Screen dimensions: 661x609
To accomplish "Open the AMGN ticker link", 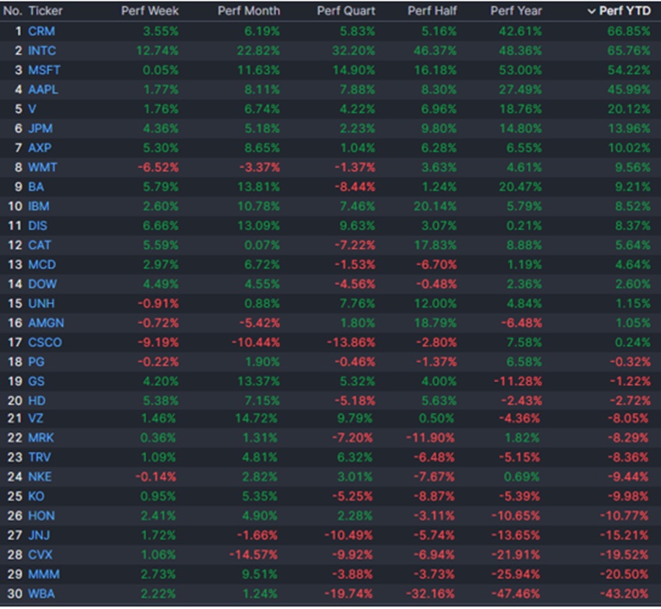I will click(x=46, y=323).
